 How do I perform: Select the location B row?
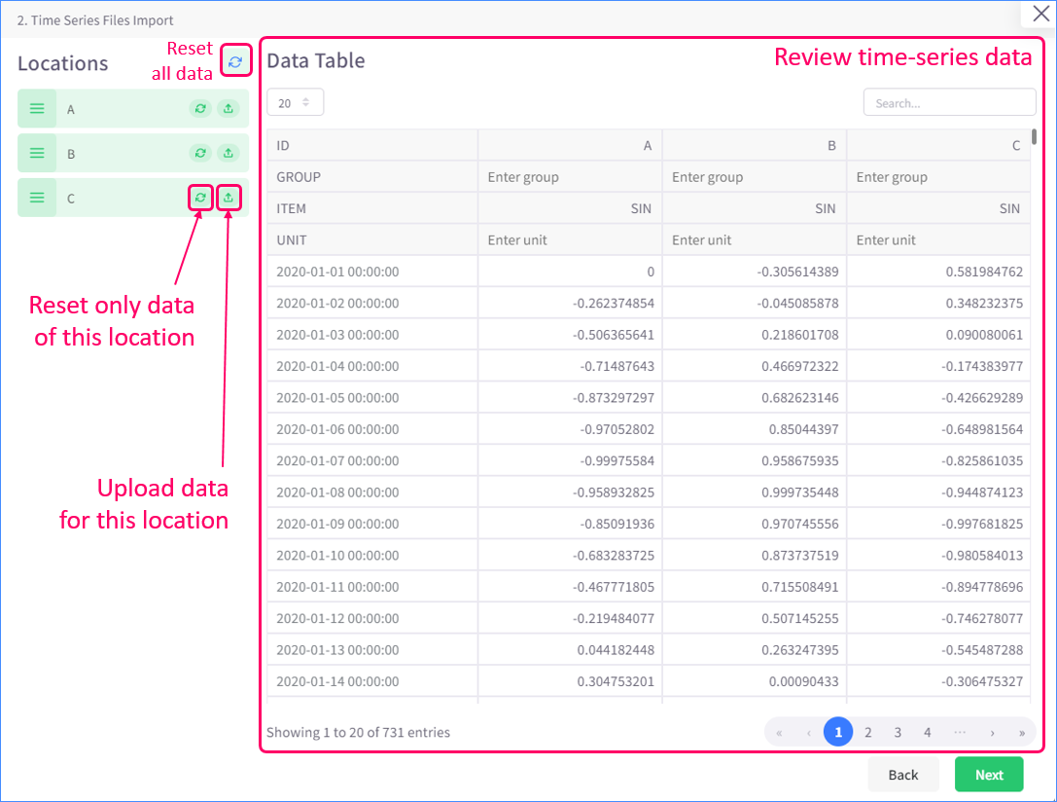pyautogui.click(x=133, y=153)
